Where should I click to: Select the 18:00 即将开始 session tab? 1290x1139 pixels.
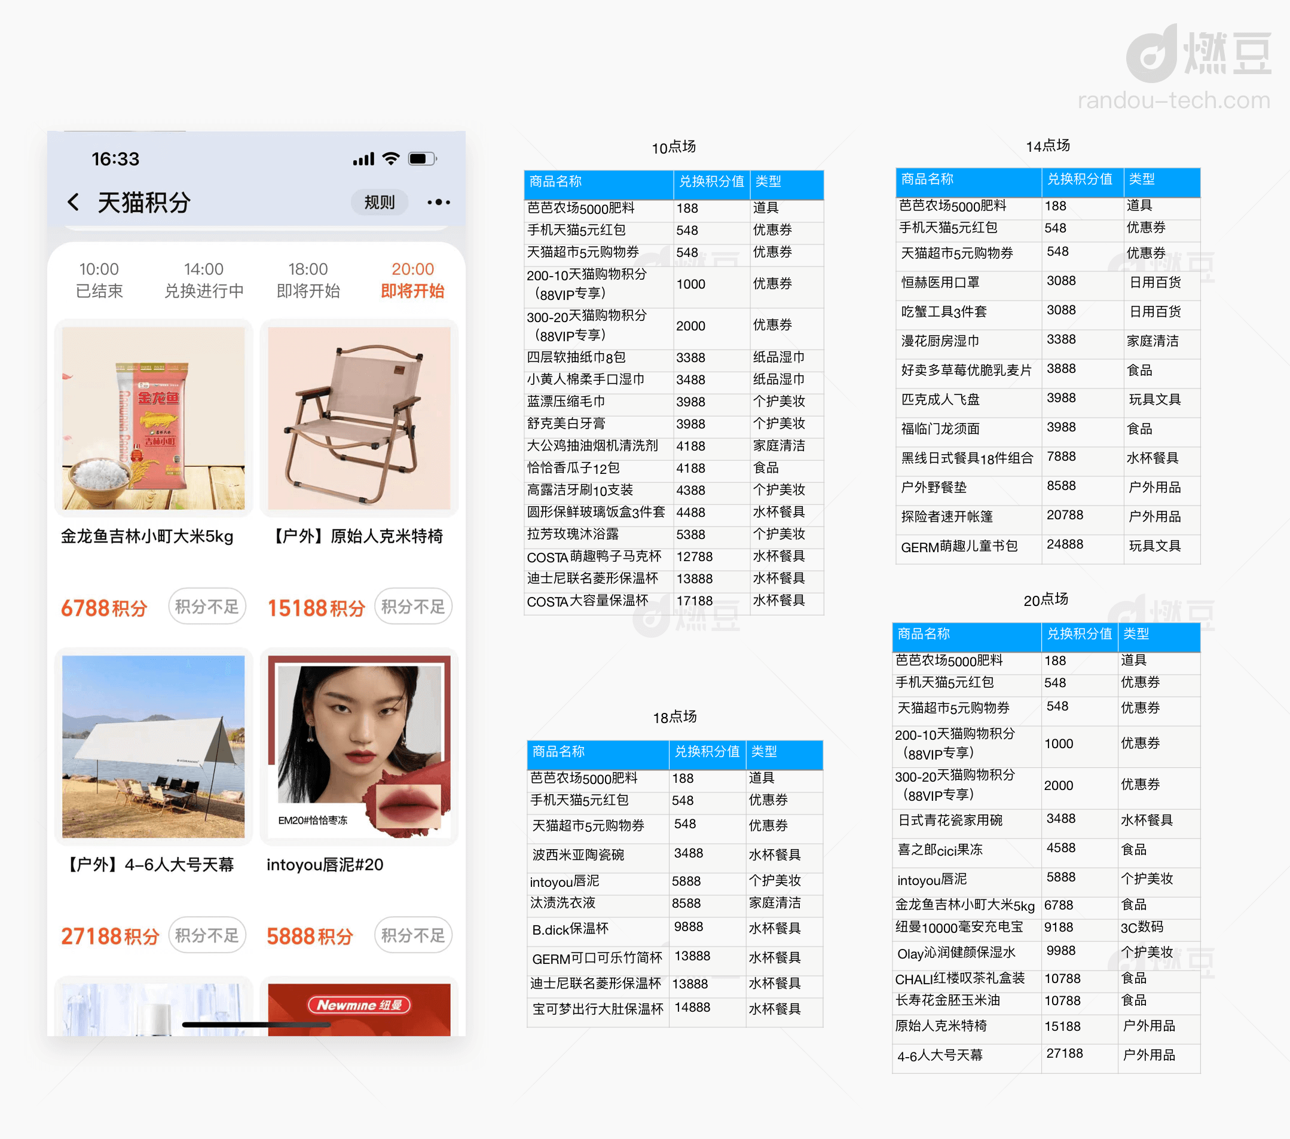pos(308,279)
